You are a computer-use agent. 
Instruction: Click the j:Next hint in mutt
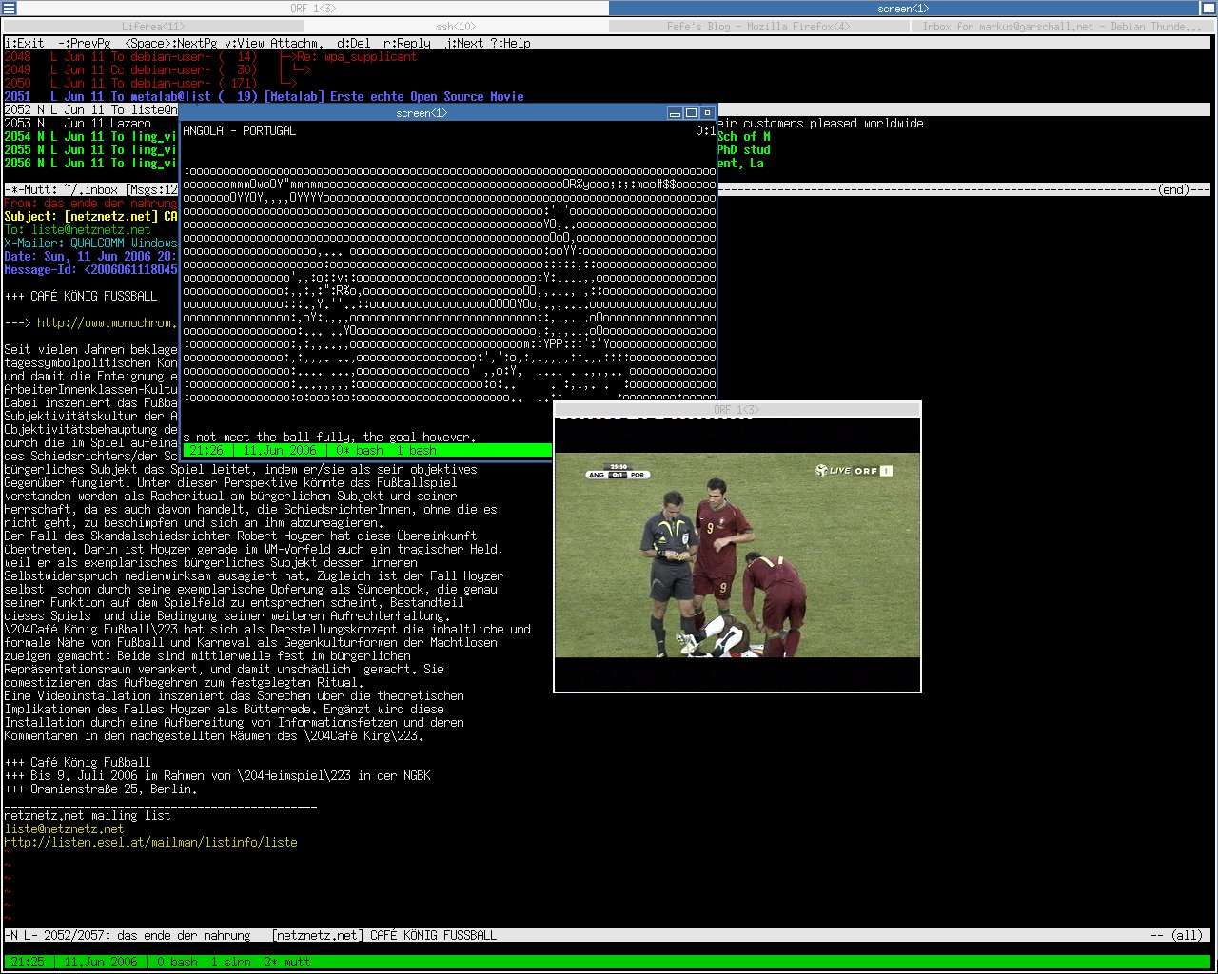pyautogui.click(x=464, y=43)
